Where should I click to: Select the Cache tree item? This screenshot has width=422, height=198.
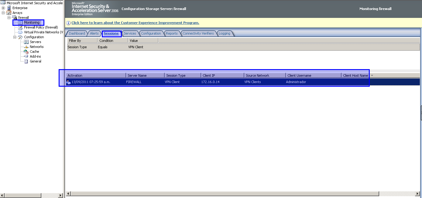click(x=34, y=52)
